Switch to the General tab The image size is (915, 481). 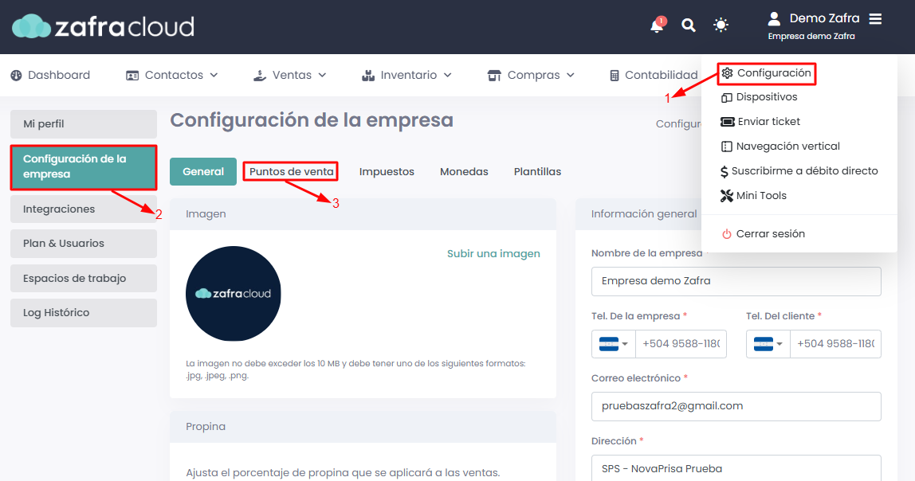pyautogui.click(x=203, y=172)
